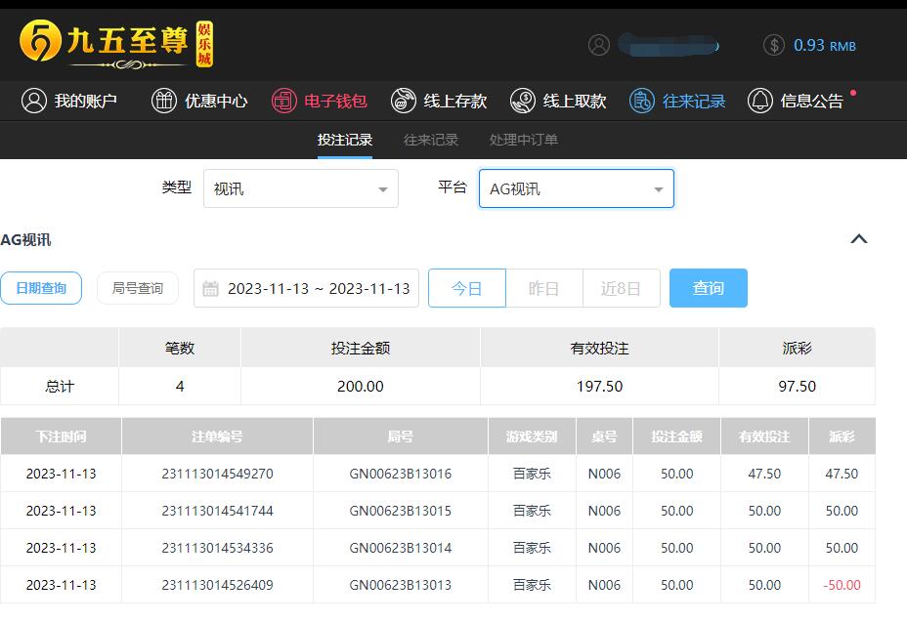Image resolution: width=907 pixels, height=622 pixels.
Task: Switch to 投注记录 tab
Action: tap(345, 140)
